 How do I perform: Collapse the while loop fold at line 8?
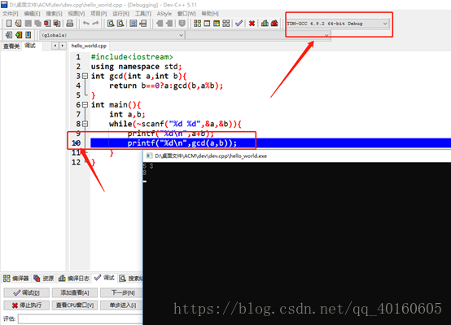(85, 124)
